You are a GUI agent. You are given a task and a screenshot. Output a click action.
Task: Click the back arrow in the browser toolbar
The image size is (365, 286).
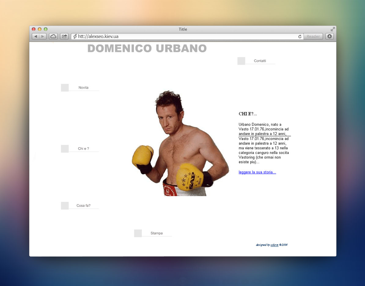(x=35, y=36)
